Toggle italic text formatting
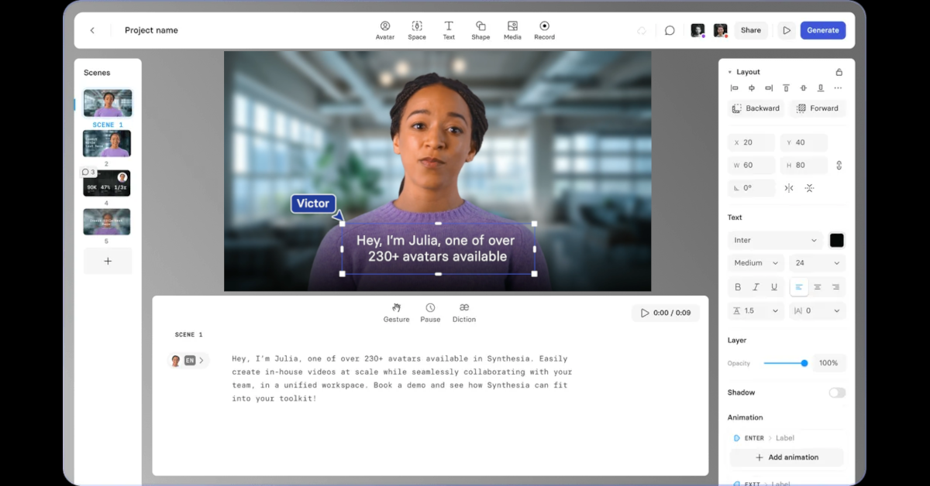The width and height of the screenshot is (930, 486). click(756, 287)
